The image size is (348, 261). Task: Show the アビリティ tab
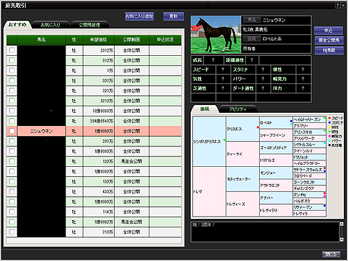click(238, 109)
